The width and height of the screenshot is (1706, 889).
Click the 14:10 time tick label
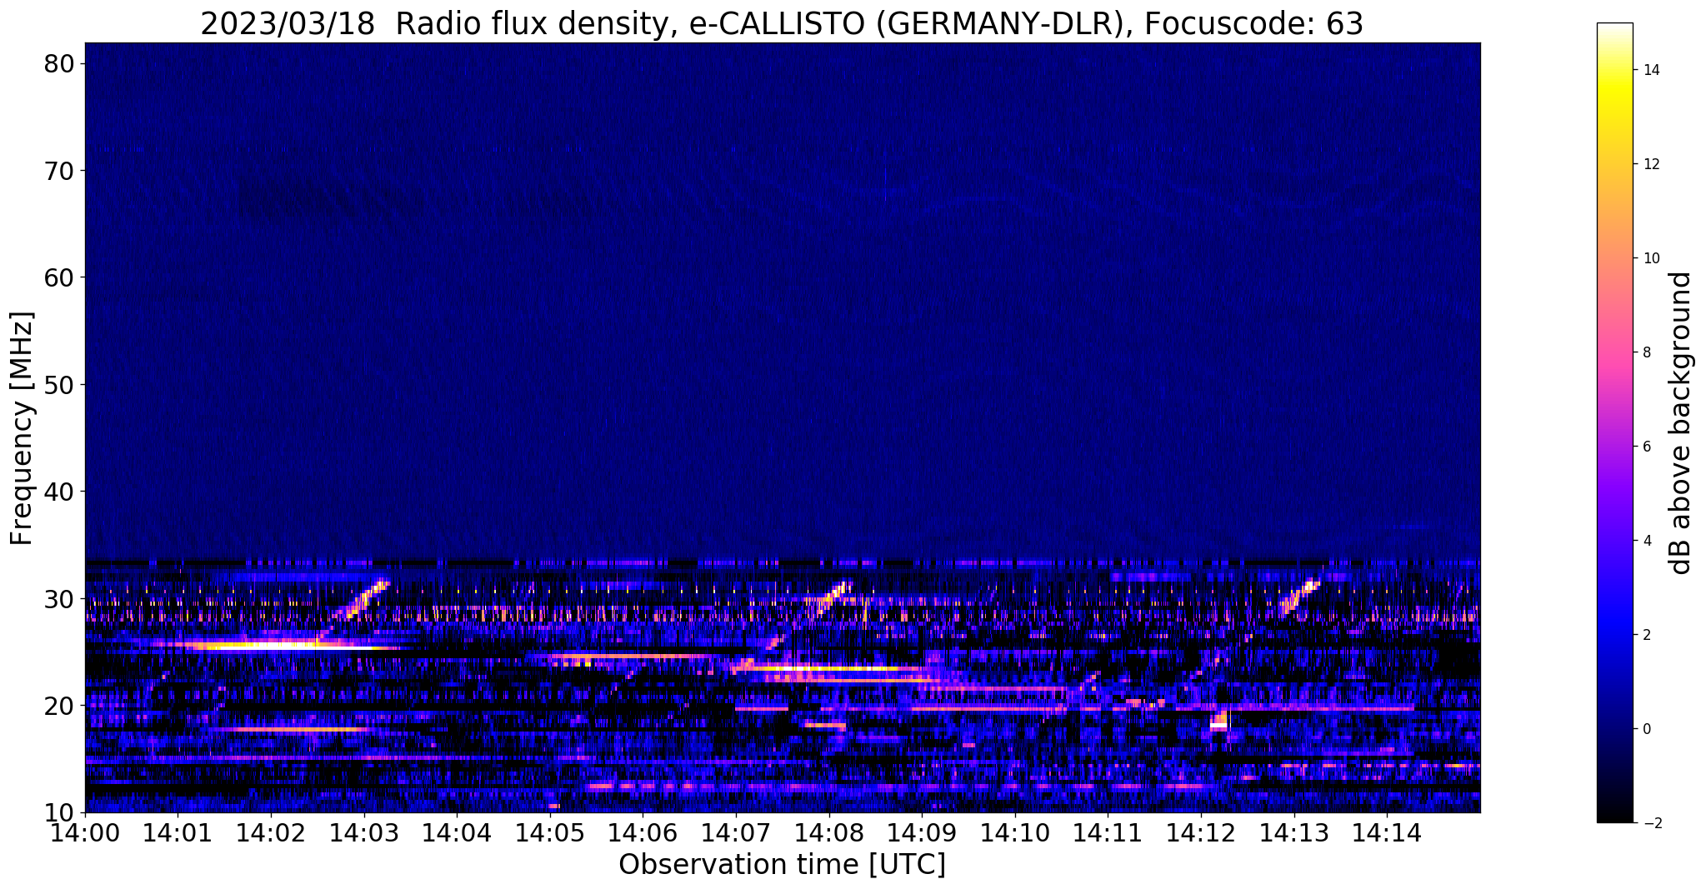coord(1015,832)
